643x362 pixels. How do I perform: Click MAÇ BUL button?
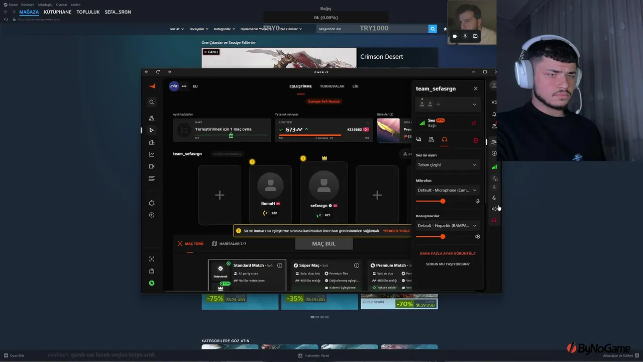click(324, 244)
